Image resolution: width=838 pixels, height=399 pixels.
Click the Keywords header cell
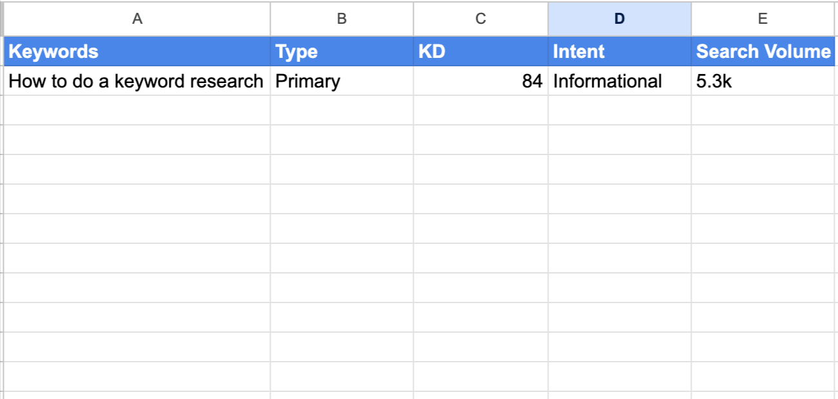pyautogui.click(x=137, y=51)
